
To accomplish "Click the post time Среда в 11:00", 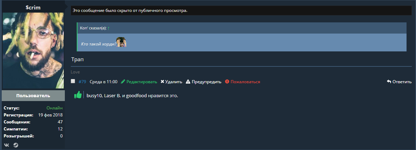I will 103,82.
